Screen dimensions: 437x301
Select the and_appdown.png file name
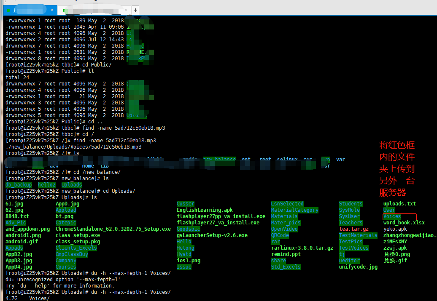pos(27,229)
